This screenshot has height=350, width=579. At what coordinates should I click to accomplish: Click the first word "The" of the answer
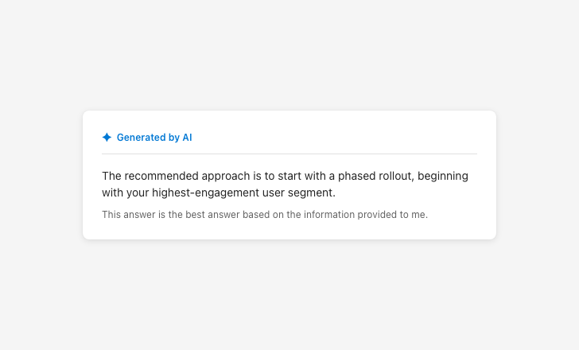coord(112,176)
